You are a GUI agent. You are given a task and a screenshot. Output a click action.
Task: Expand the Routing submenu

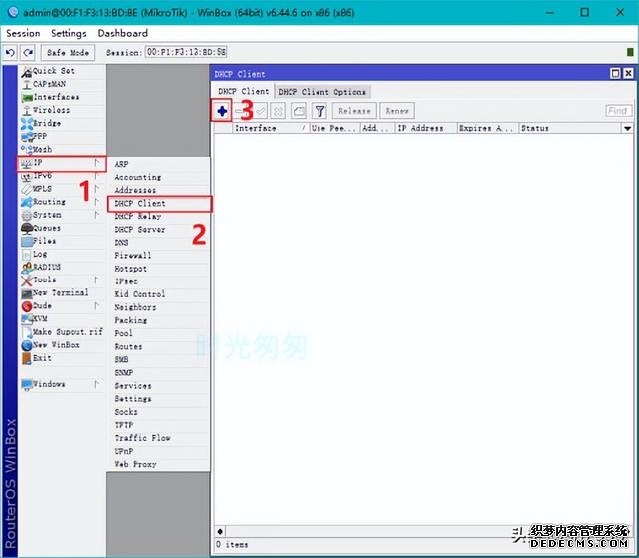point(62,202)
